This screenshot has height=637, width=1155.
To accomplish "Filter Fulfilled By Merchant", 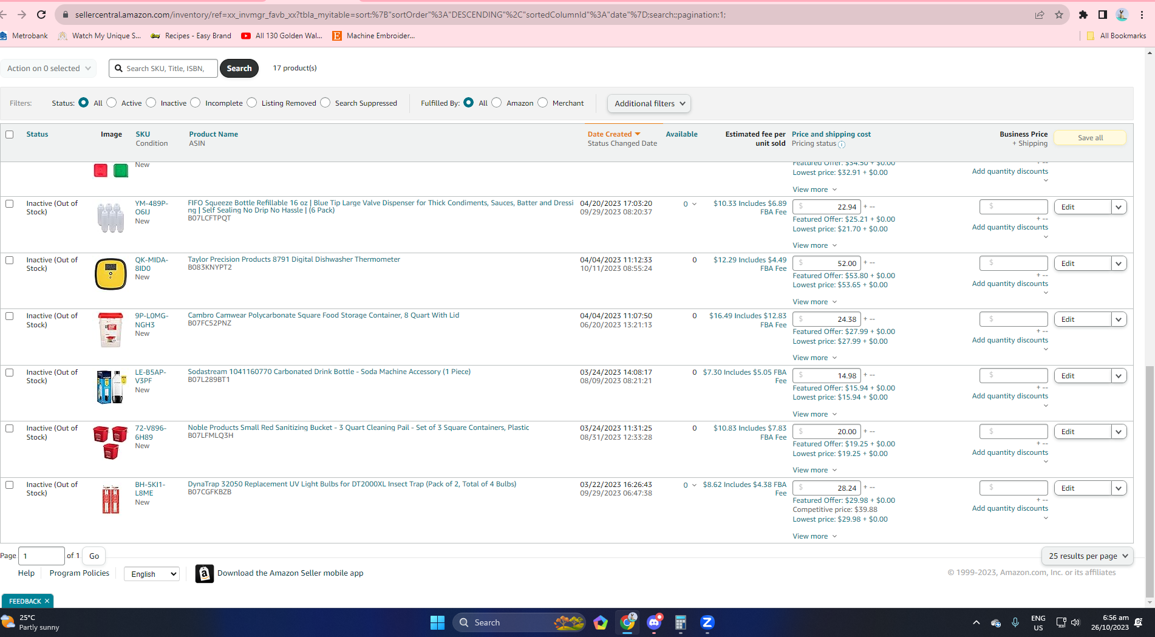I will tap(543, 103).
